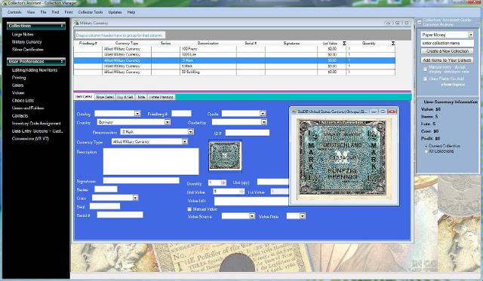Open the Find menu
The width and height of the screenshot is (483, 281).
tap(55, 12)
